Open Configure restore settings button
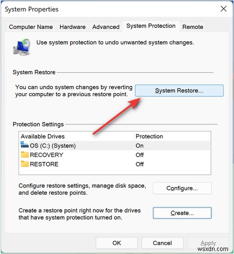 (x=182, y=188)
